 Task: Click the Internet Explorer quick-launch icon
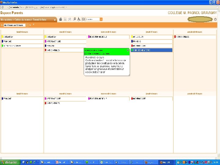(34, 162)
